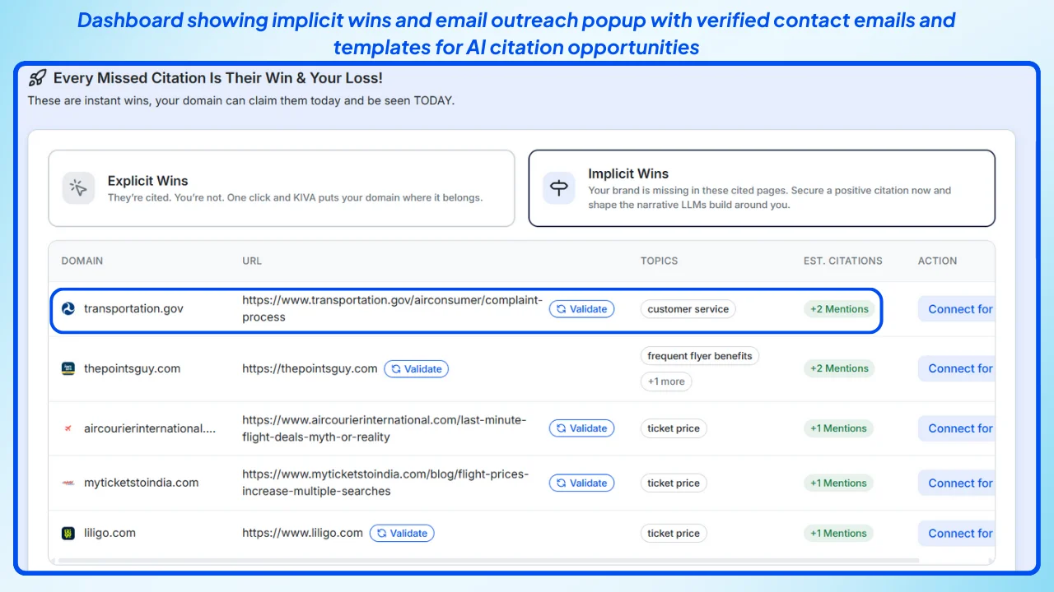Click the transportation.gov favicon

(68, 308)
